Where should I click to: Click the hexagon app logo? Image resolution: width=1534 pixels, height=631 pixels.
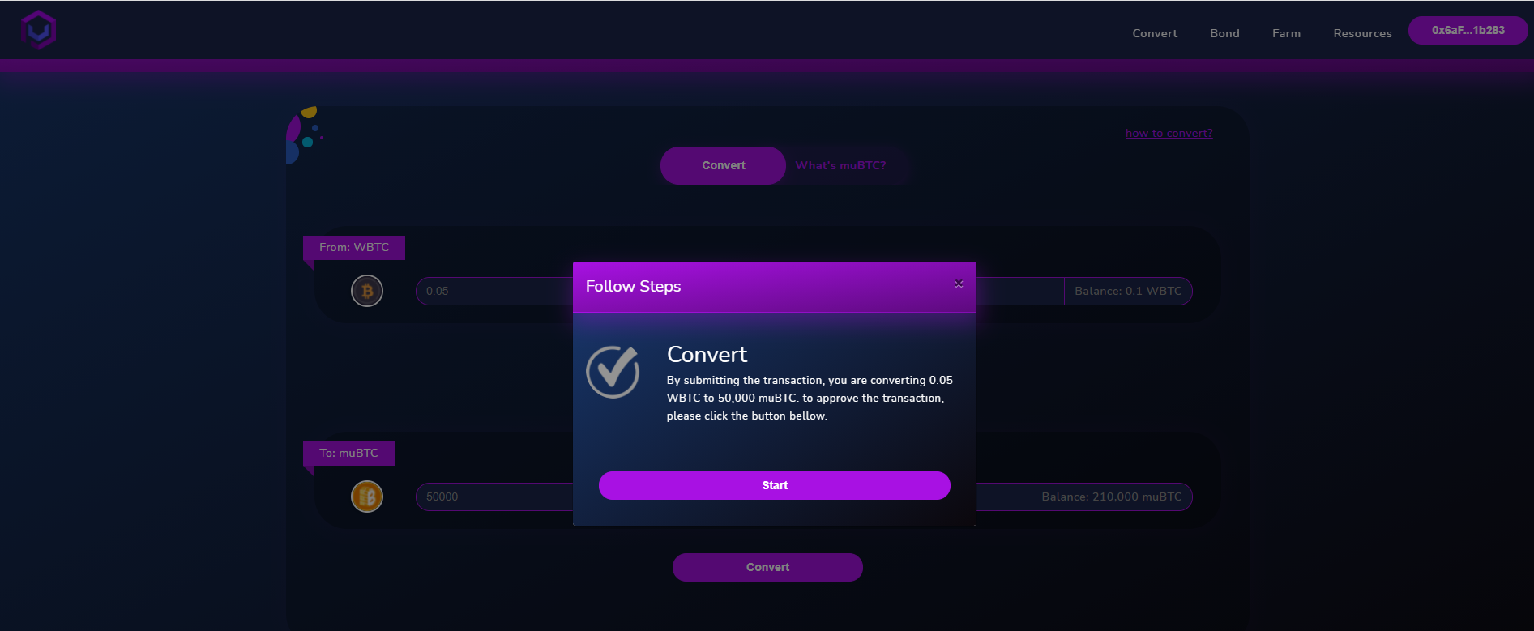(38, 30)
